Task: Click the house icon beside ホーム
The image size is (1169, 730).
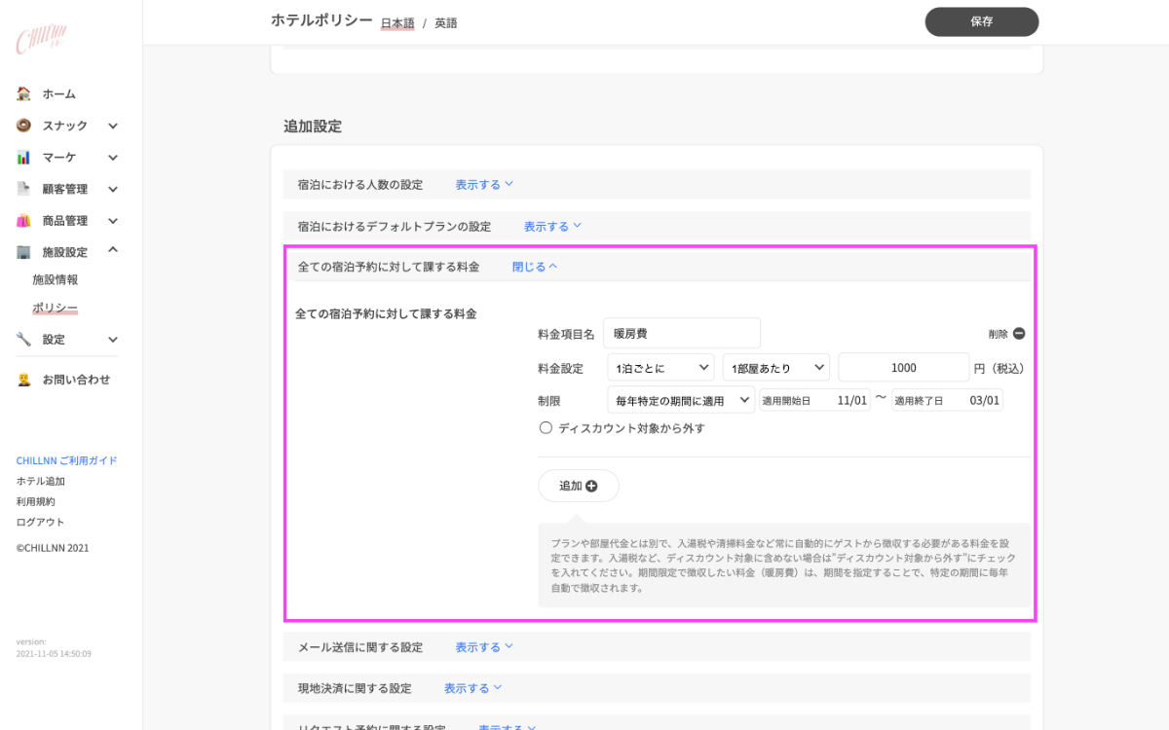Action: click(x=23, y=94)
